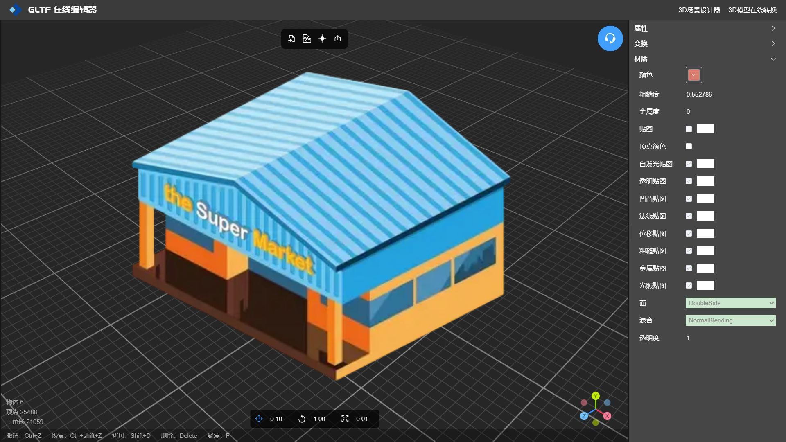Click the GLTF 在线编辑器 logo title
Image resolution: width=786 pixels, height=442 pixels.
click(61, 9)
